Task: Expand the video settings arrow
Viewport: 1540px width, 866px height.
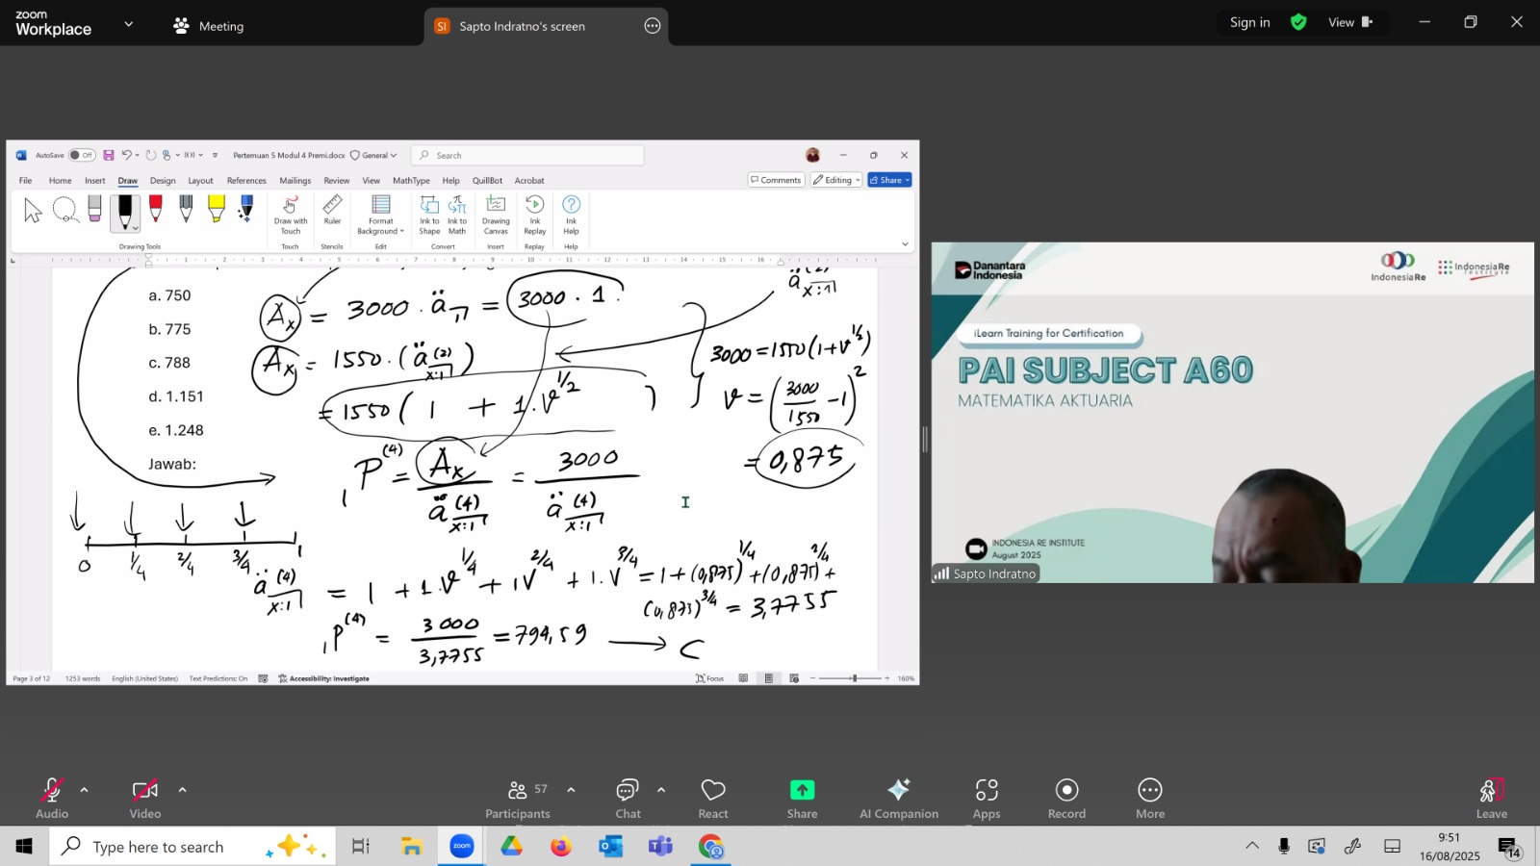Action: coord(182,790)
